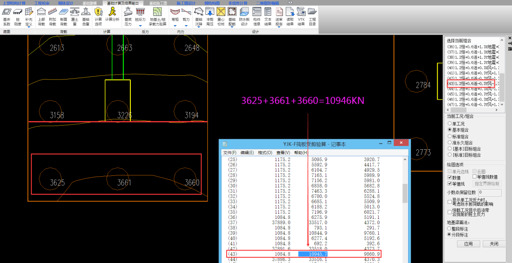Open 地基土/桩承载力验算
The height and width of the screenshot is (263, 512).
[x=158, y=17]
